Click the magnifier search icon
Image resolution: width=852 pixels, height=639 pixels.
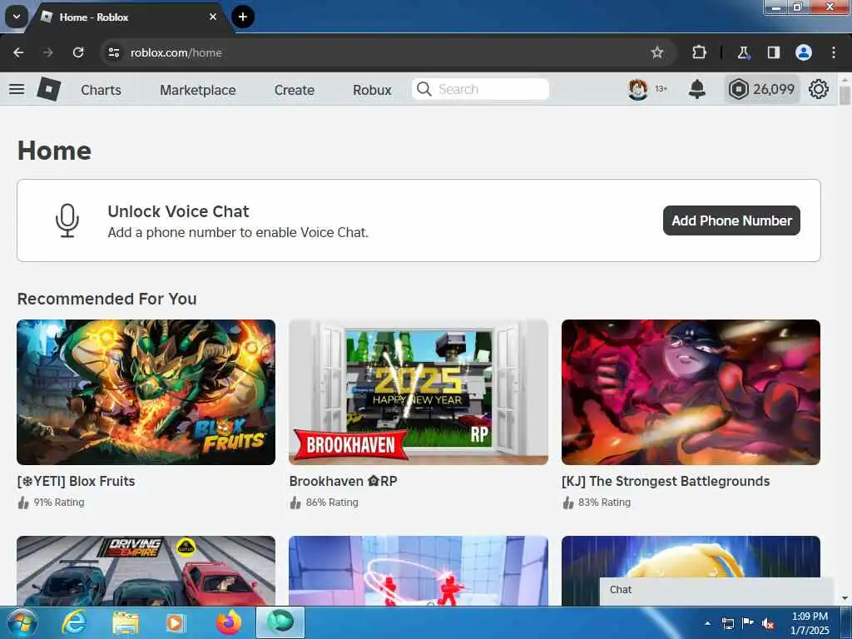pos(424,89)
